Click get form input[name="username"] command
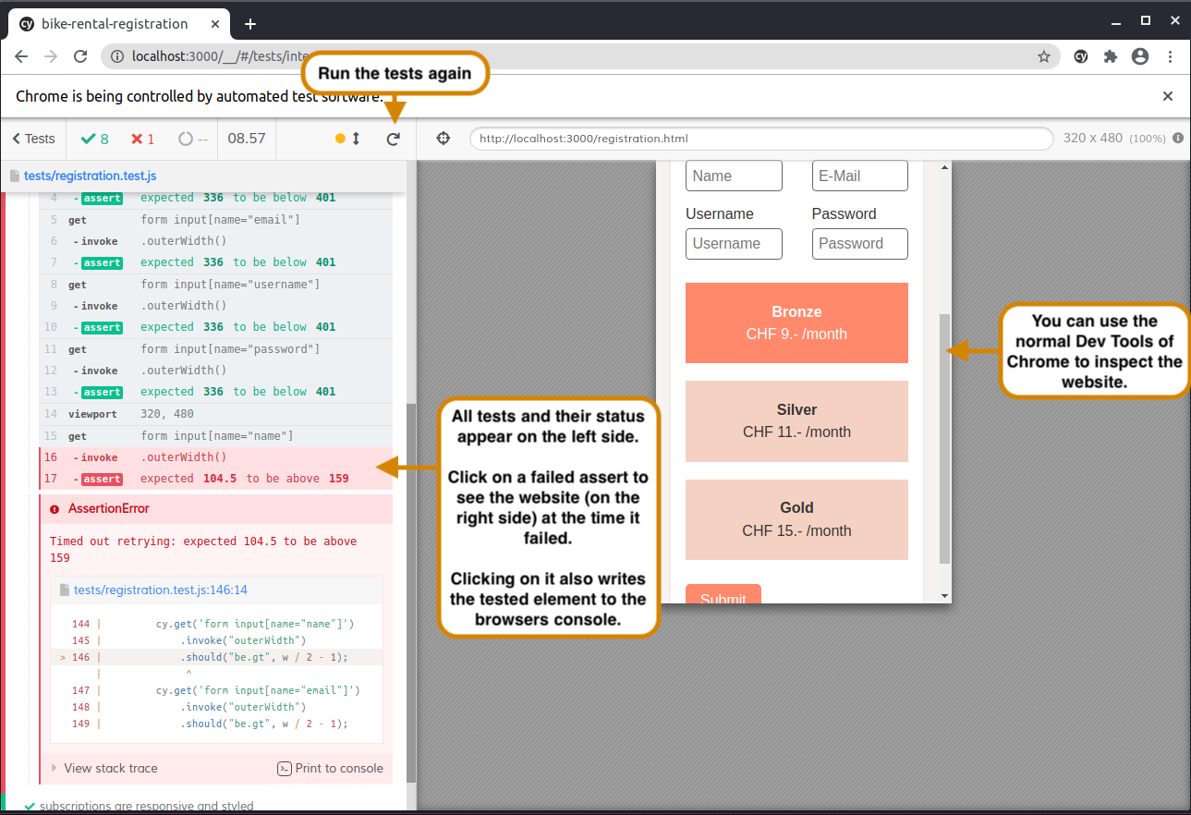Screen dimensions: 1191x815 pyautogui.click(x=217, y=285)
